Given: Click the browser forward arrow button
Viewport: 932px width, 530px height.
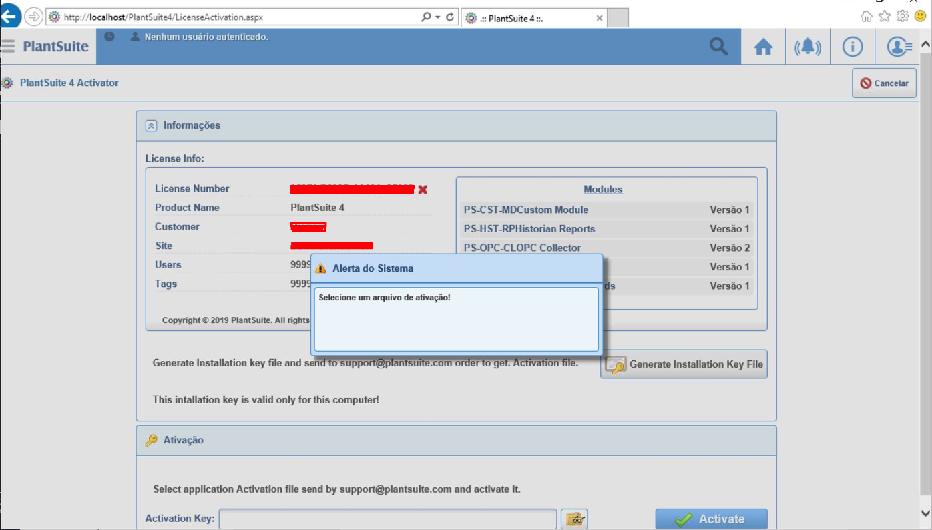Looking at the screenshot, I should pyautogui.click(x=33, y=17).
